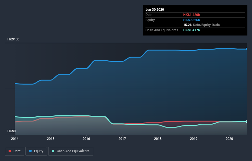Toggle the Equity series legend button
This screenshot has width=252, height=161.
[x=36, y=151]
